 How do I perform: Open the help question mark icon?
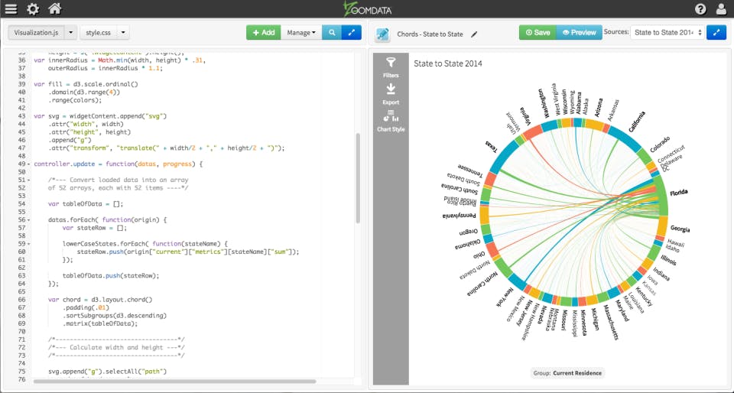point(700,9)
